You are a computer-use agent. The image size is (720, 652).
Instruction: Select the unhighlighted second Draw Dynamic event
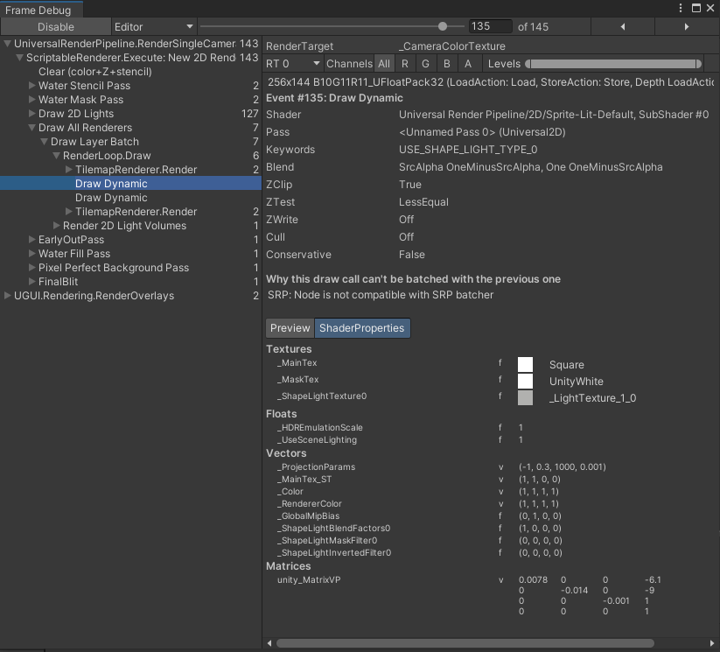(131, 198)
